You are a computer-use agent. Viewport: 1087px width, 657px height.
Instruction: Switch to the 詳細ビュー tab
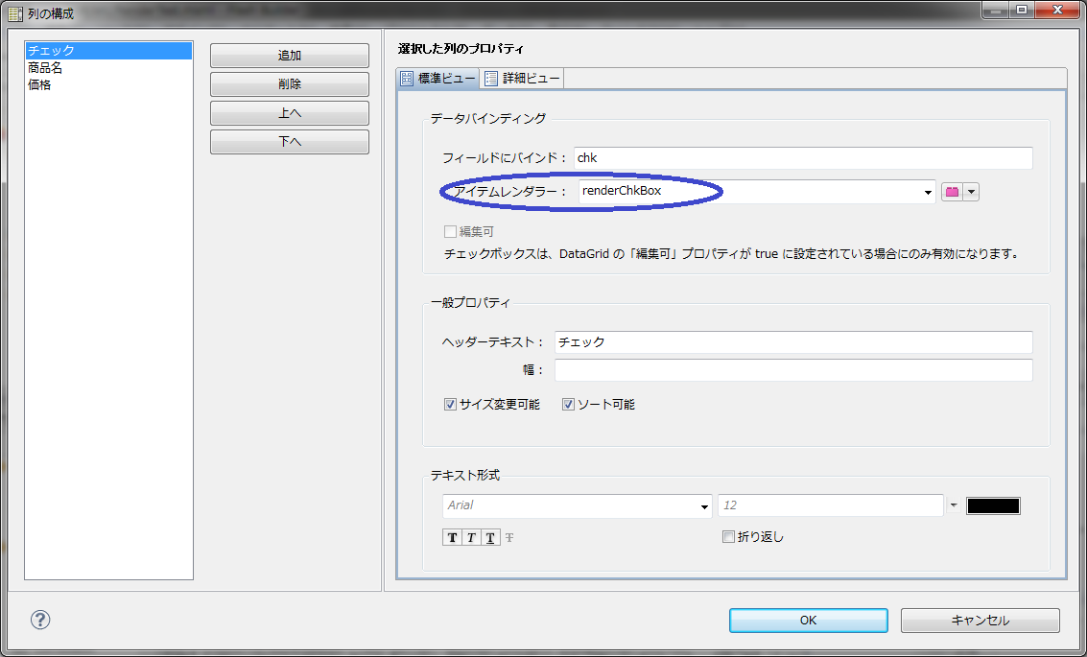[523, 79]
